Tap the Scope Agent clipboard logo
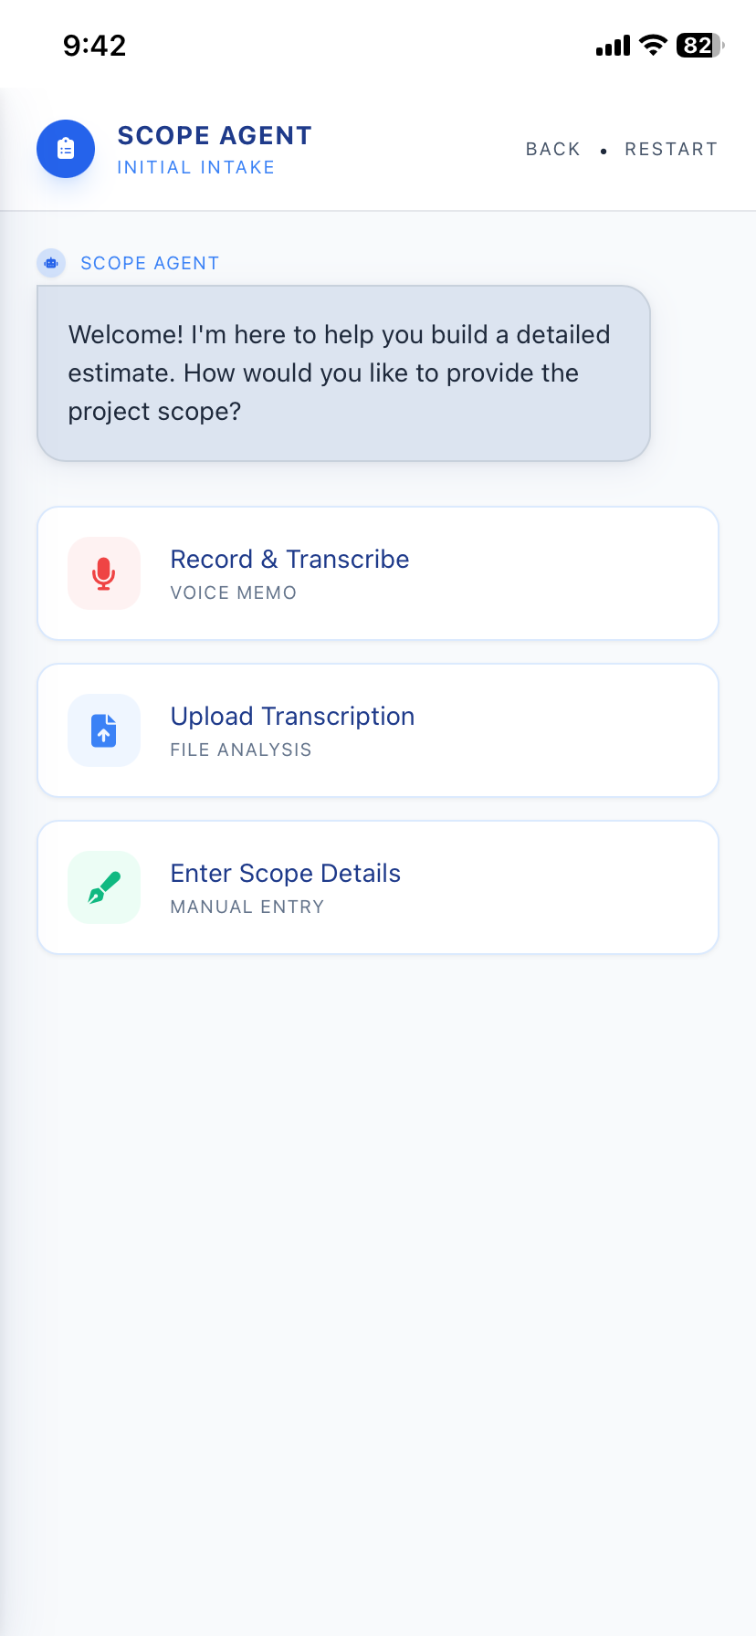 click(66, 149)
